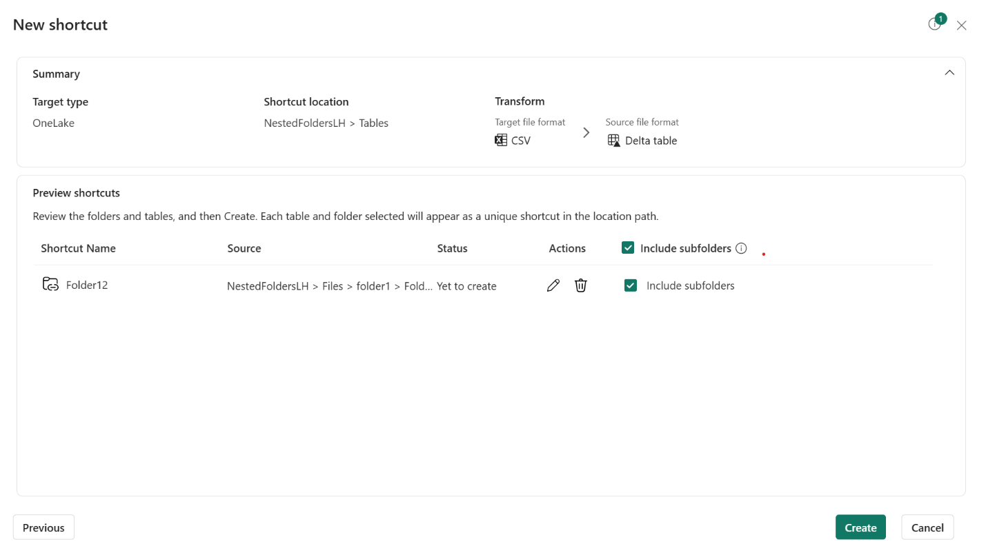Toggle Include subfolders for the Folder12 row

pyautogui.click(x=630, y=285)
